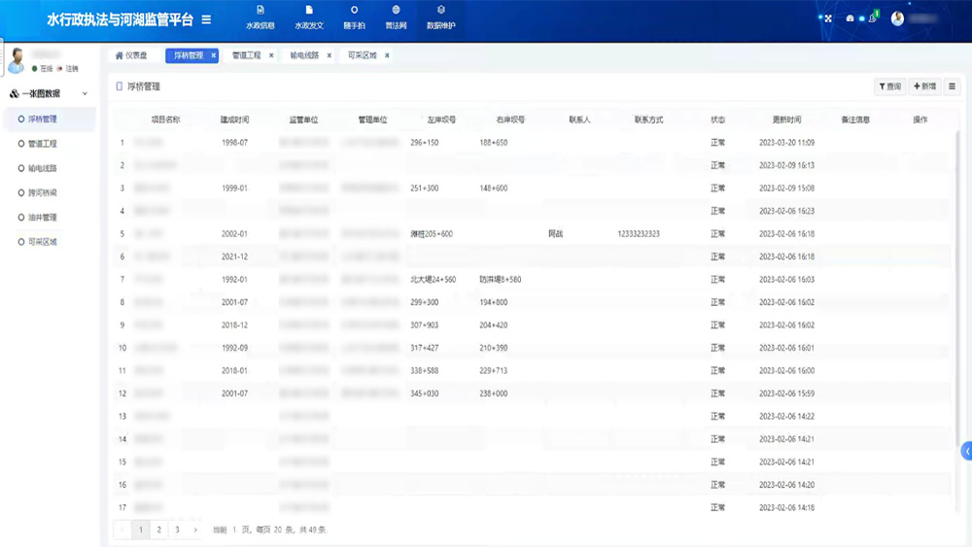Open the dashboard gauge icon in header

(850, 18)
